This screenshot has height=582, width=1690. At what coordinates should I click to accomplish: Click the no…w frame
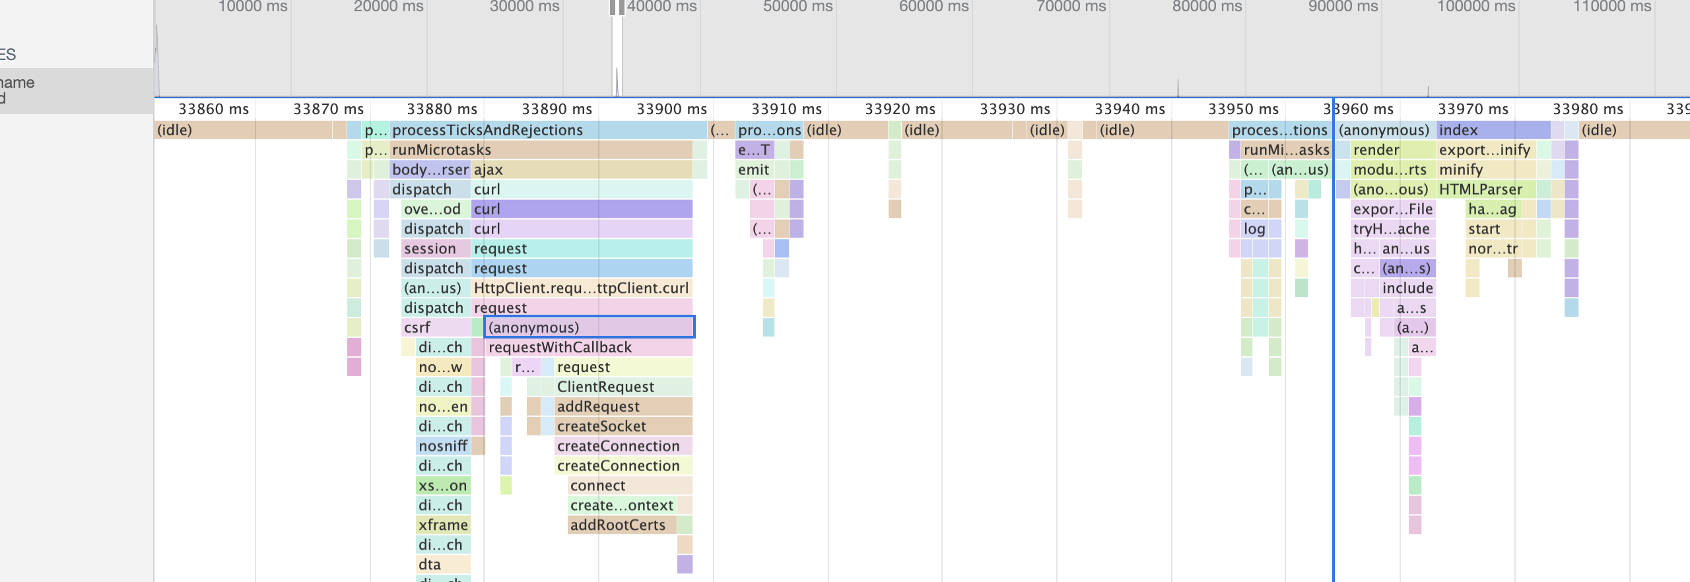point(444,368)
